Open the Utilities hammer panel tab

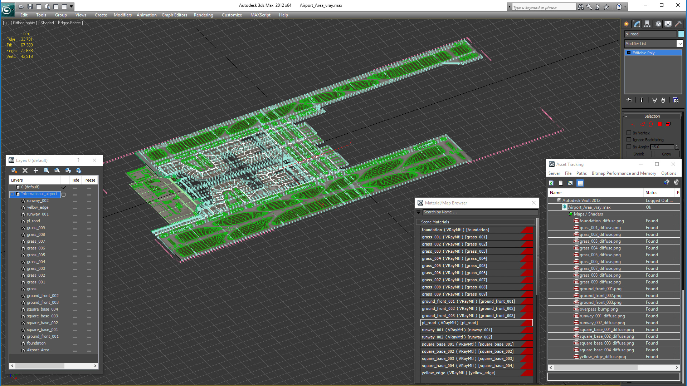678,24
